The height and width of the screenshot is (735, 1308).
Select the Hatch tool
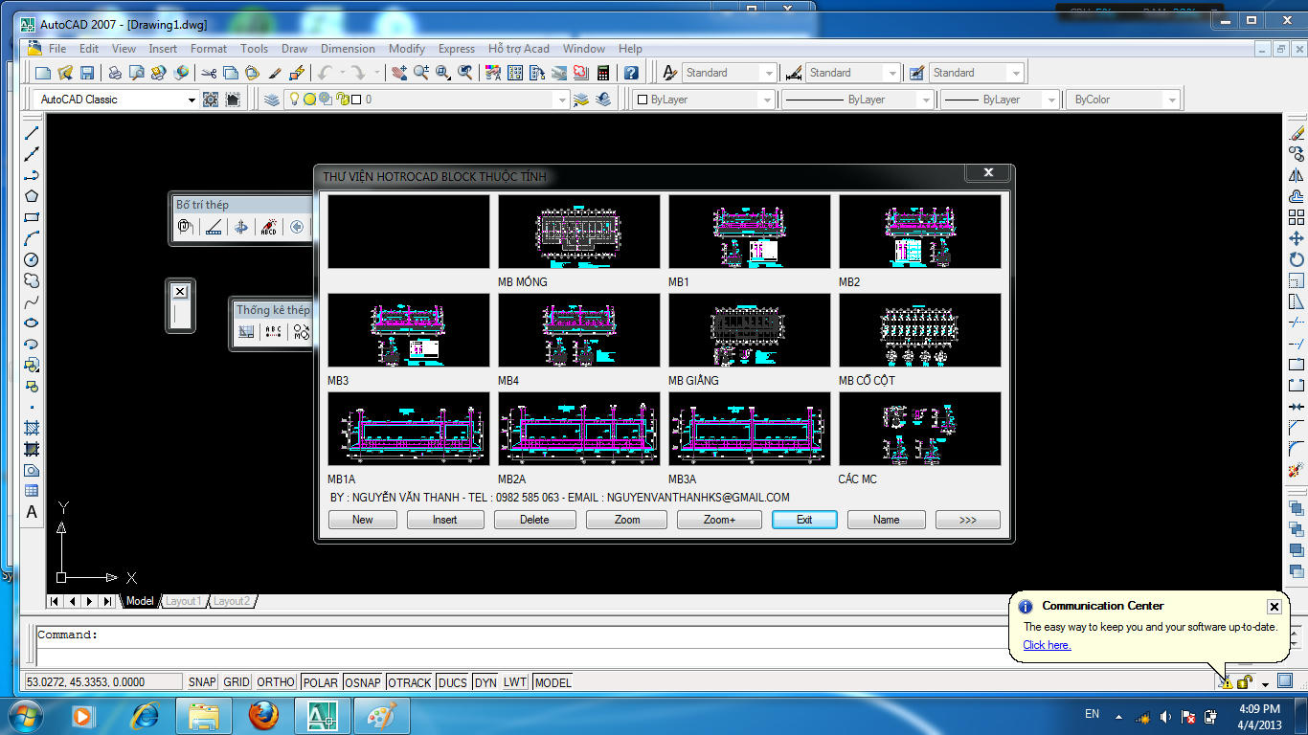click(32, 428)
